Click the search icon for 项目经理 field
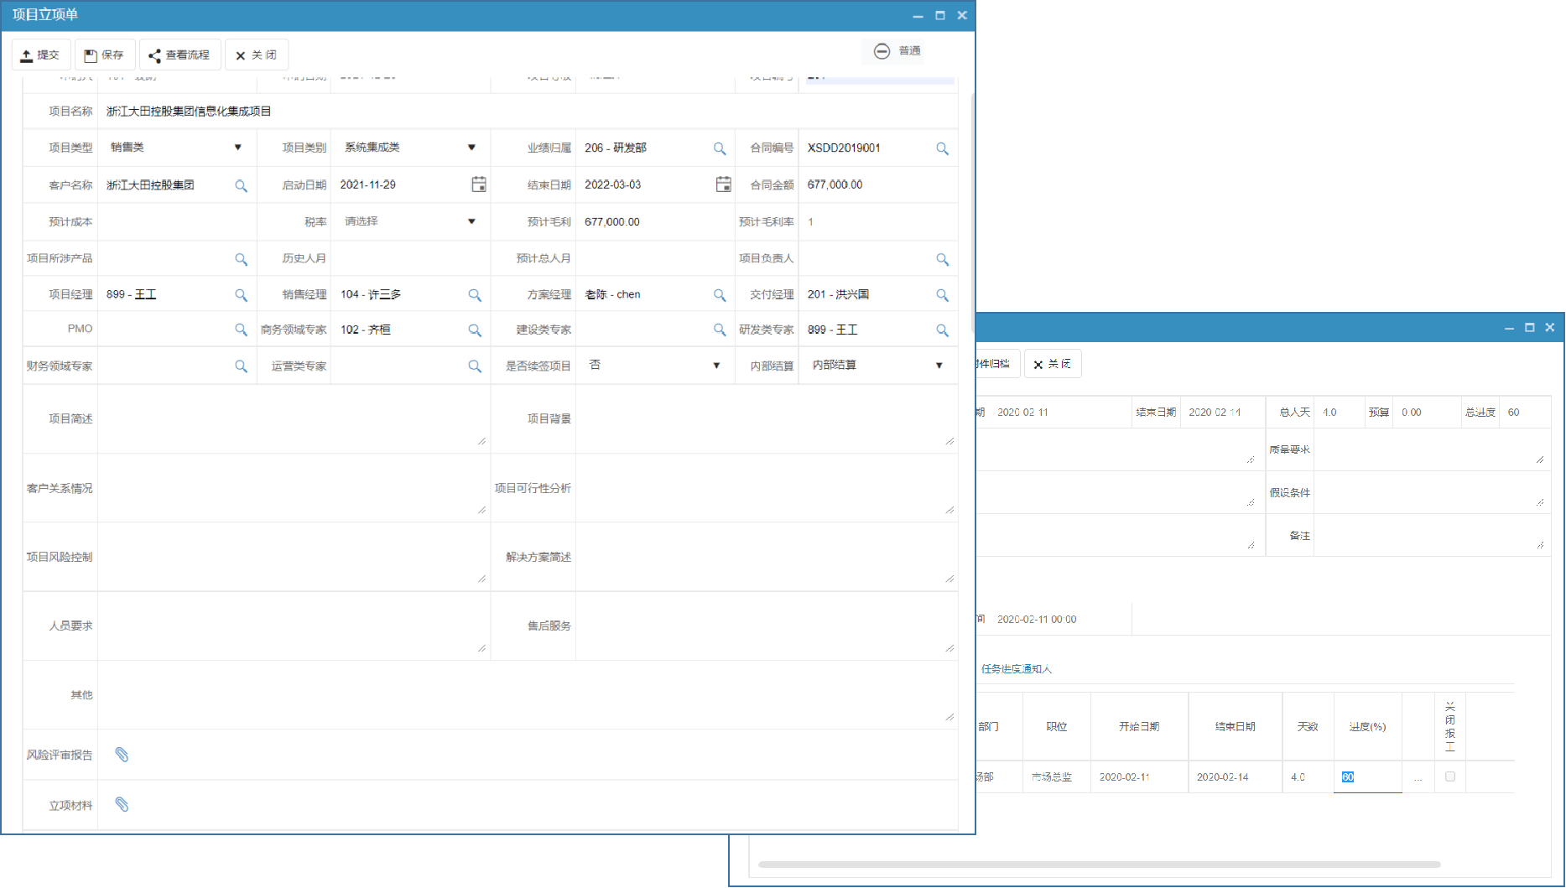This screenshot has height=888, width=1566. pos(241,294)
